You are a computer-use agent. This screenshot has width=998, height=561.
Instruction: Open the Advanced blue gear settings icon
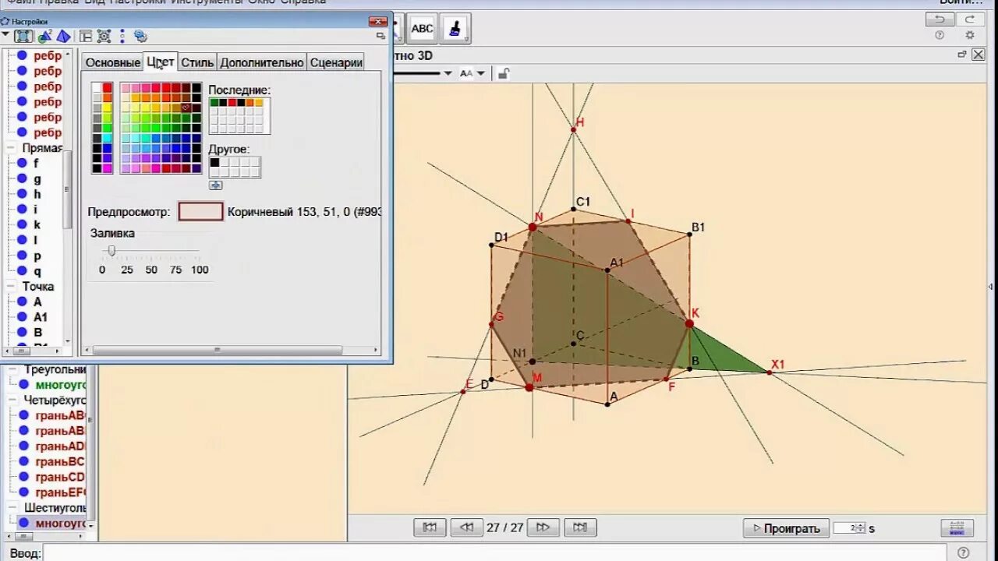coord(140,36)
